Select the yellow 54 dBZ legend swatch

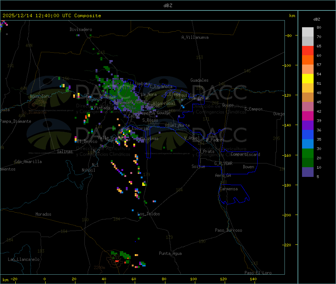click(x=308, y=79)
